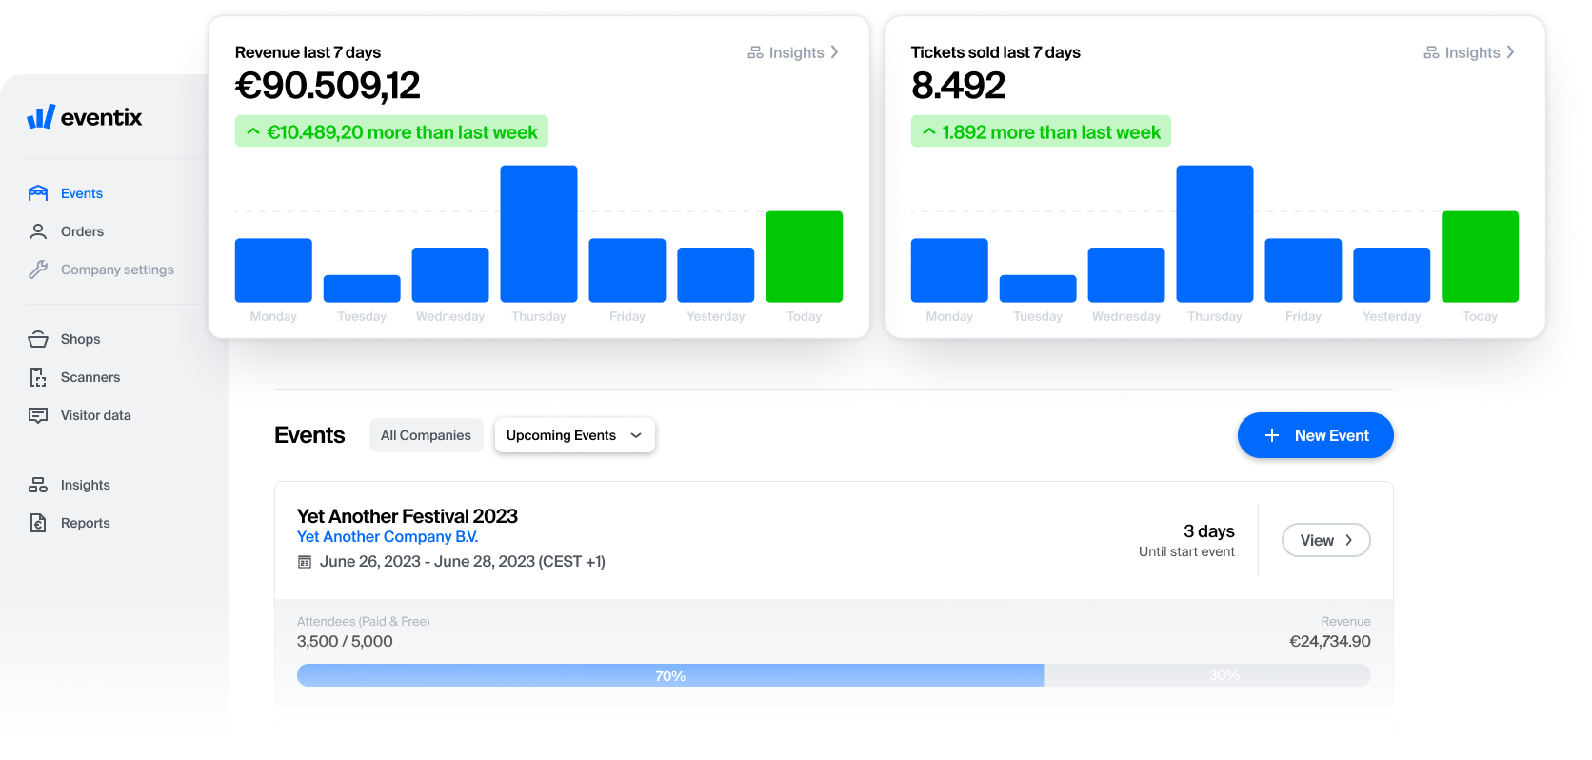Viewport: 1592px width, 760px height.
Task: Click the Orders person icon
Action: click(x=38, y=231)
